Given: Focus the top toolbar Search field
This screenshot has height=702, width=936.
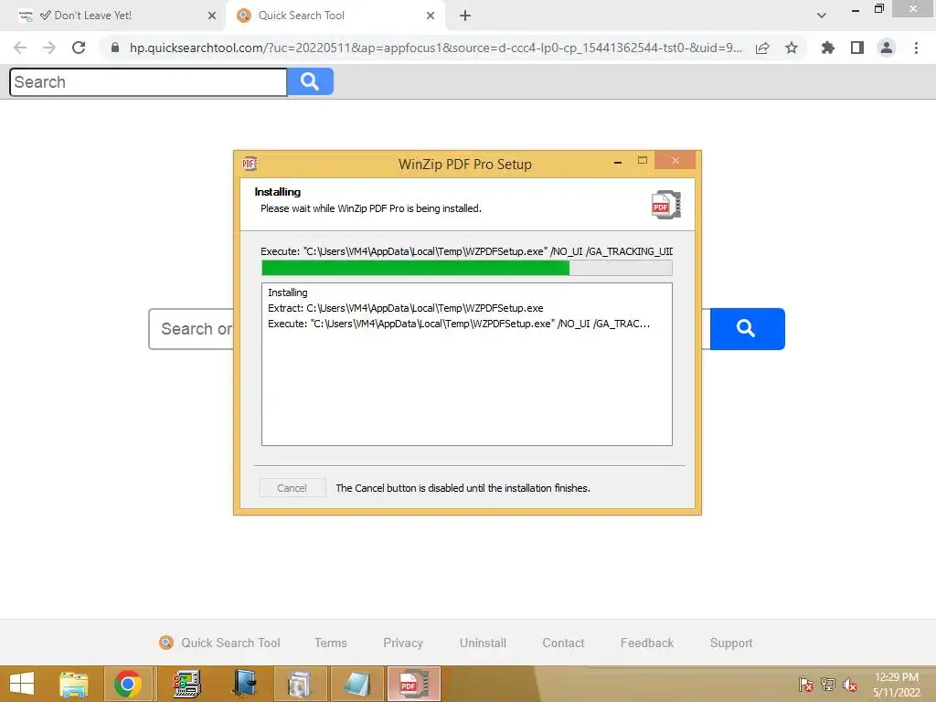Looking at the screenshot, I should (148, 81).
